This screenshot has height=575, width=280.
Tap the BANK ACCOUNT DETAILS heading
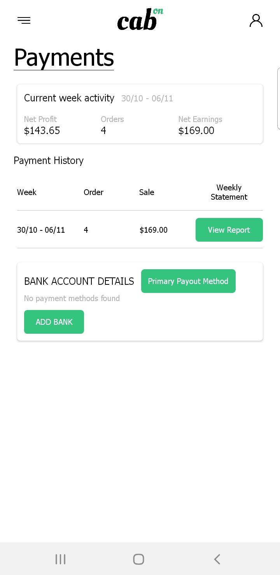[79, 281]
